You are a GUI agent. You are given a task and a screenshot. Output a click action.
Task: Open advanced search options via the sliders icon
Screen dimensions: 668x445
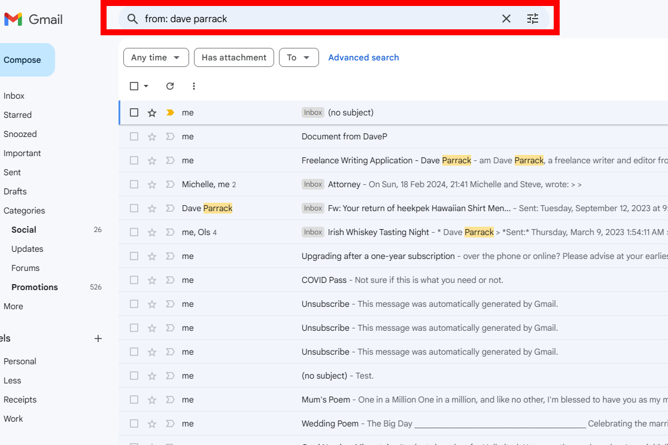pos(533,19)
